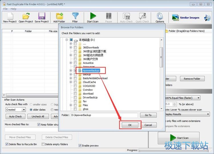Toggle Enable preview checkbox

tap(80, 145)
